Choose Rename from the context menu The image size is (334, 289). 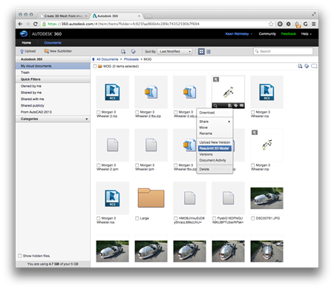(x=215, y=133)
